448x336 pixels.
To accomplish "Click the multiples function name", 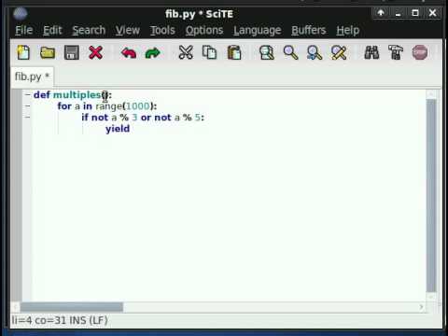I will pos(77,95).
